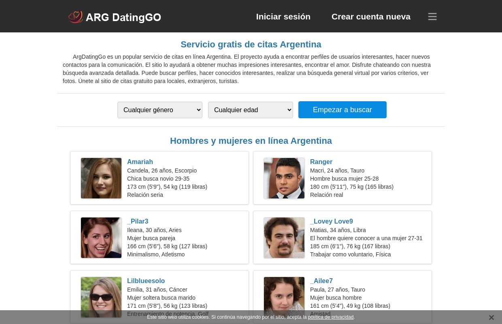Open the Lilblueesolo profile link
The width and height of the screenshot is (502, 324).
pos(146,281)
